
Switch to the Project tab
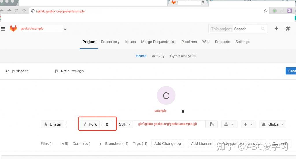89,42
